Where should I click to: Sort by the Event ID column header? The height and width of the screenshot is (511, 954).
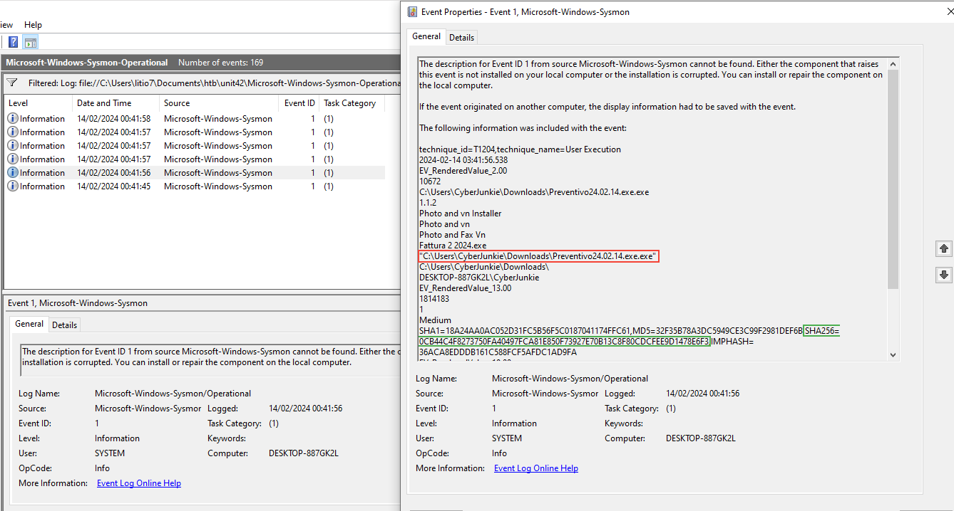click(x=298, y=103)
